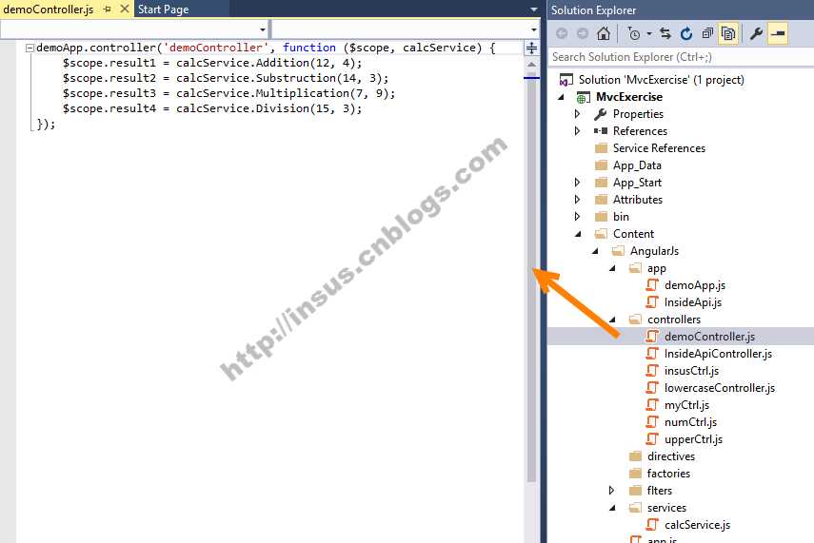Screen dimensions: 814x543
Task: Select the flters folder label
Action: (x=660, y=491)
